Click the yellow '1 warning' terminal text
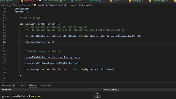176x99 pixels. point(34,96)
